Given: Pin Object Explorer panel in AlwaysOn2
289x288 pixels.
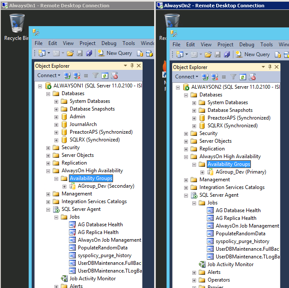Looking at the screenshot, I should pyautogui.click(x=270, y=67).
